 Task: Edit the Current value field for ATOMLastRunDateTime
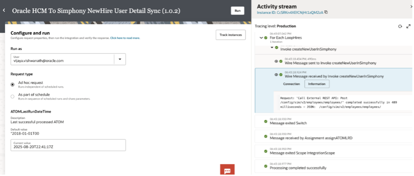(68, 145)
